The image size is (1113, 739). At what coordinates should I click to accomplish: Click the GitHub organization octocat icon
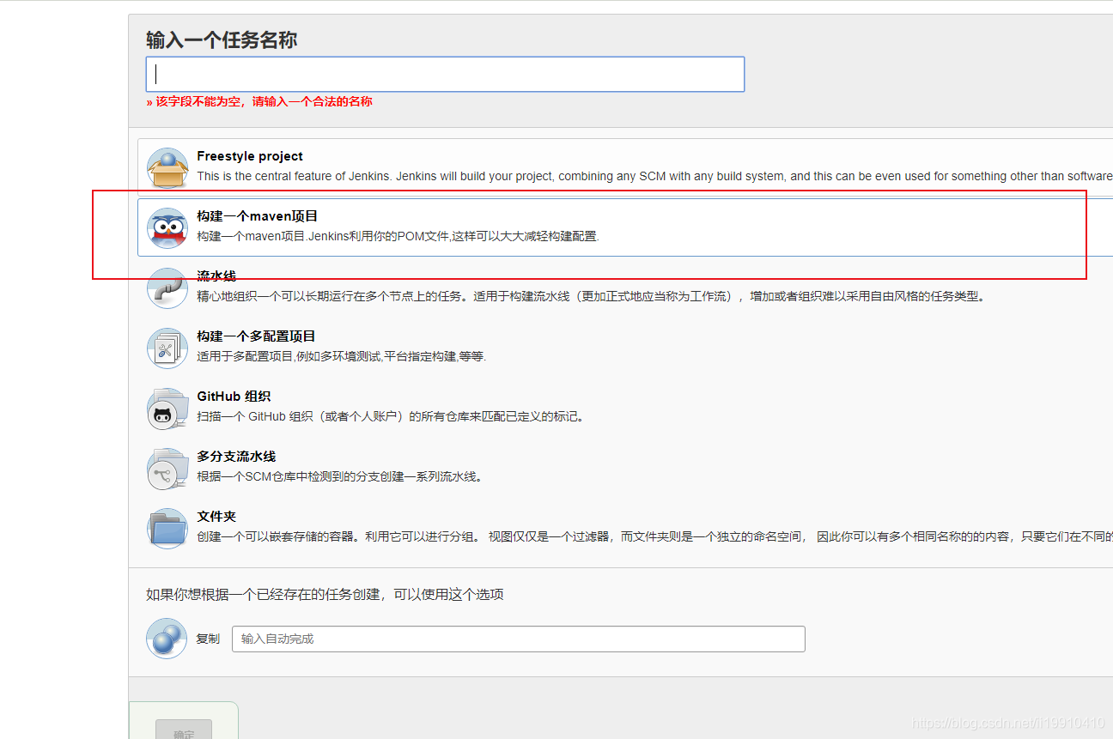point(167,408)
